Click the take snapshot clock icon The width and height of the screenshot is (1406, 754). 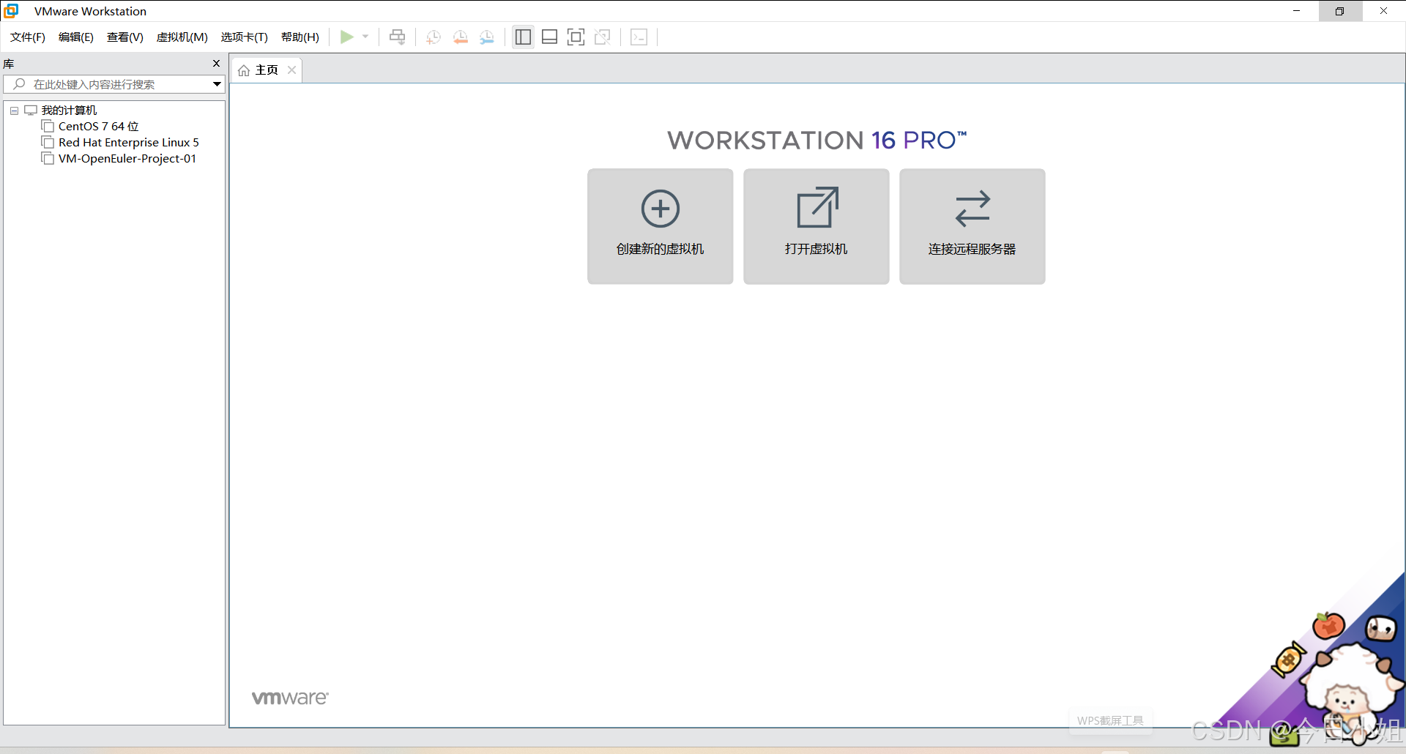pos(434,37)
